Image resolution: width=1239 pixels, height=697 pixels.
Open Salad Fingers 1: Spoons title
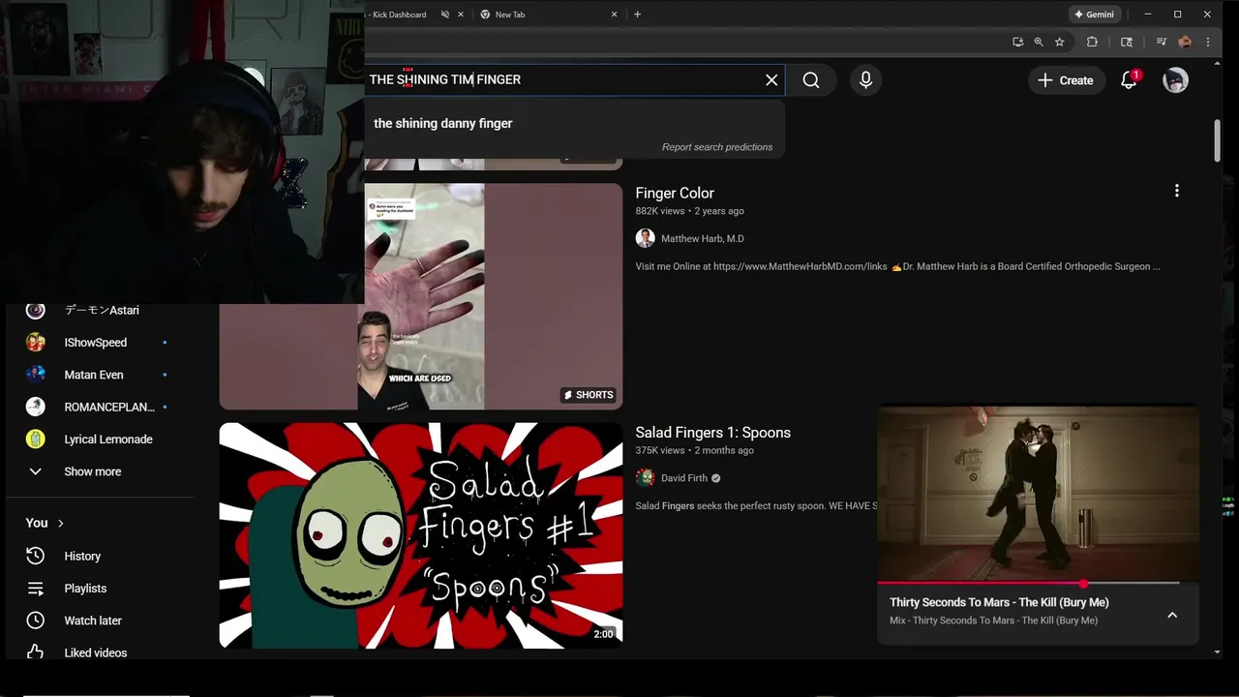713,433
